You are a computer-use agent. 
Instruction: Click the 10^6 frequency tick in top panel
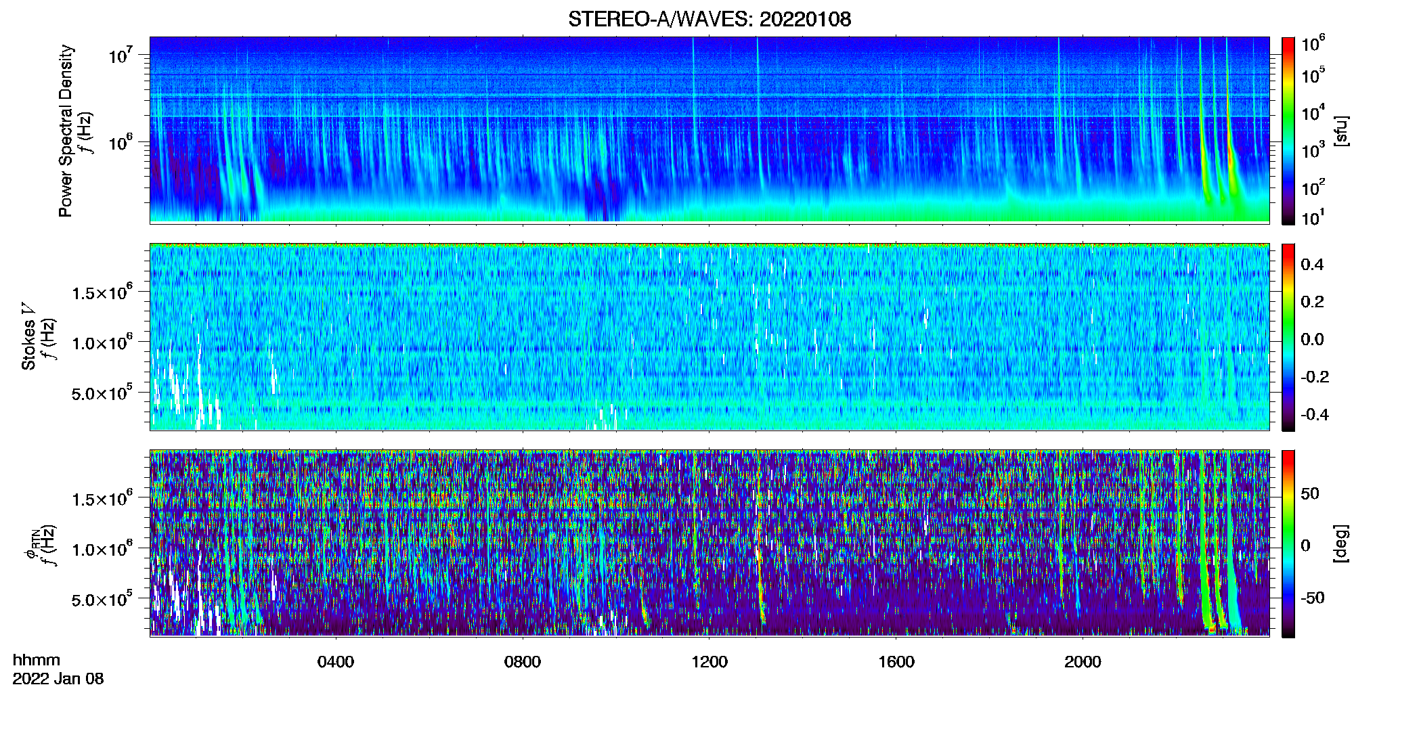click(121, 143)
